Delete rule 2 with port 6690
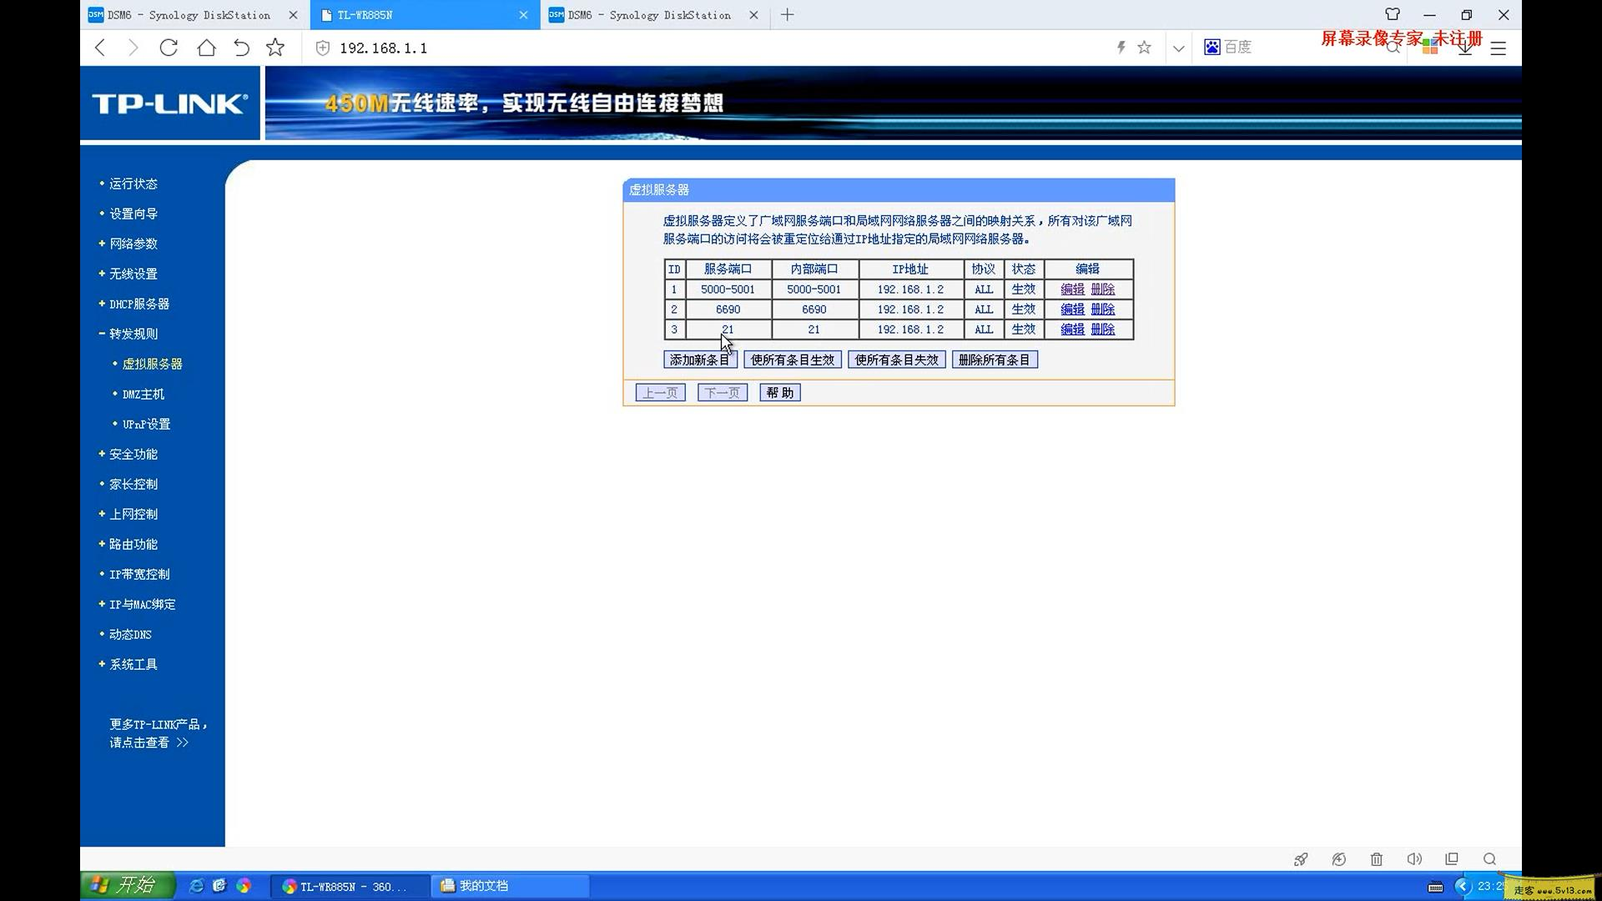Viewport: 1602px width, 901px height. [1102, 310]
